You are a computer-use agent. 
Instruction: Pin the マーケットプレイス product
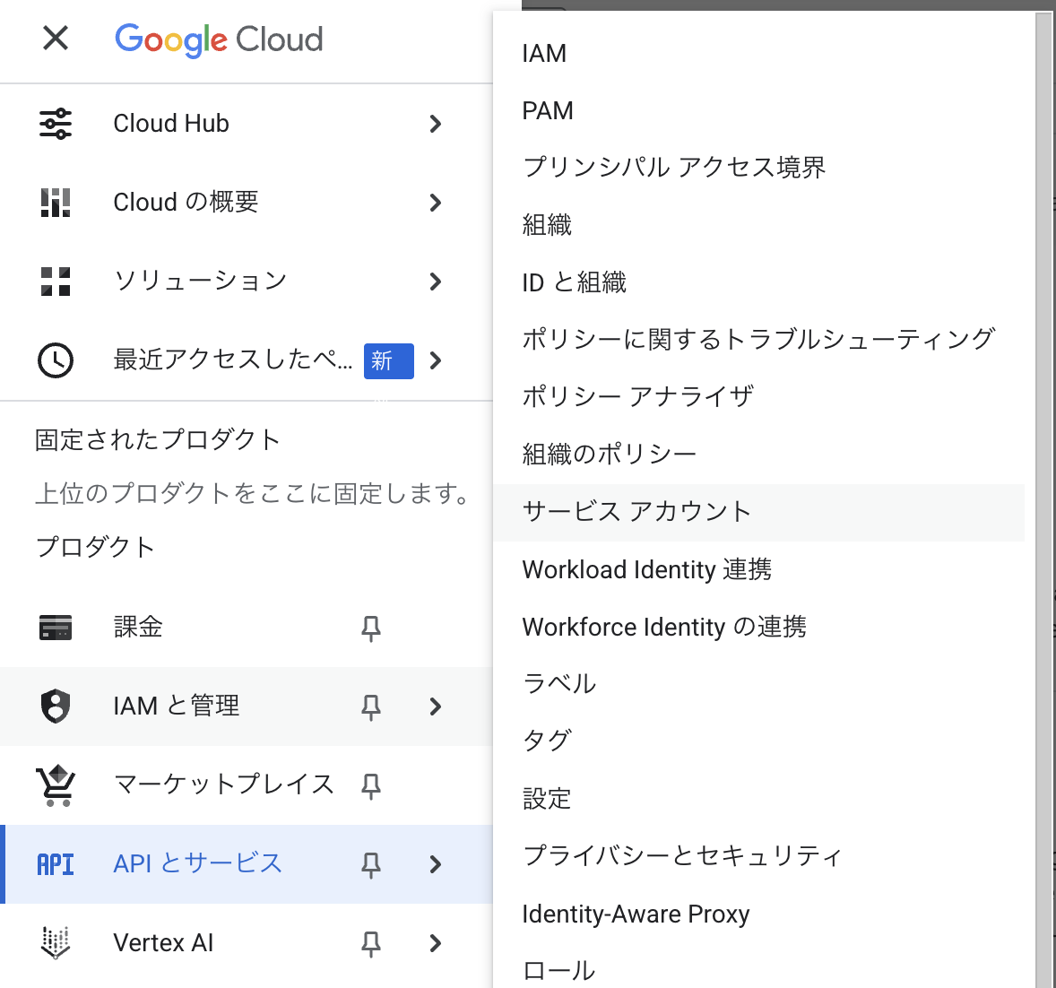pos(371,786)
